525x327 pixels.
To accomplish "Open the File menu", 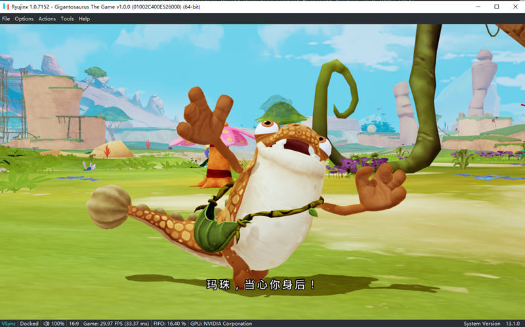I will coord(6,19).
